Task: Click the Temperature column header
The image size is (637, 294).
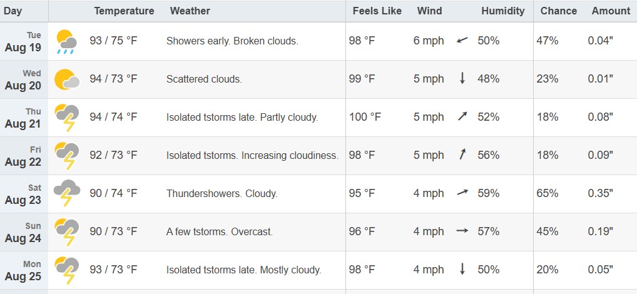Action: tap(124, 11)
